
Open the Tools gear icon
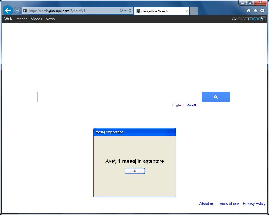coord(262,11)
